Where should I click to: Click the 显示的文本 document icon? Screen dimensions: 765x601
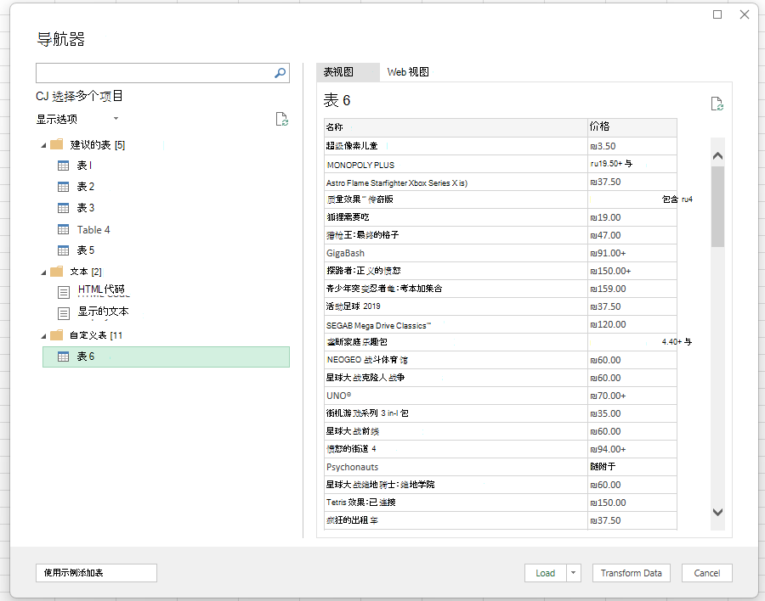point(64,313)
